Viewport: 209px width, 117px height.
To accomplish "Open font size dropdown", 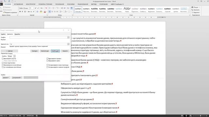I will [33, 8].
